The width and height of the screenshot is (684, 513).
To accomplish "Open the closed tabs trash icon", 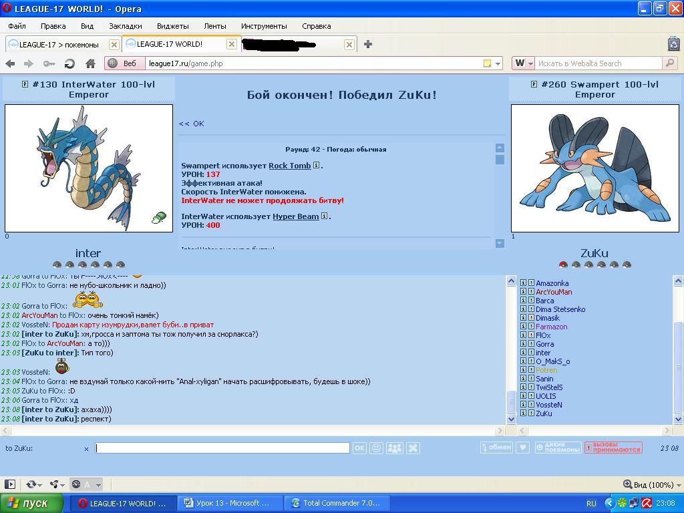I will pyautogui.click(x=674, y=44).
